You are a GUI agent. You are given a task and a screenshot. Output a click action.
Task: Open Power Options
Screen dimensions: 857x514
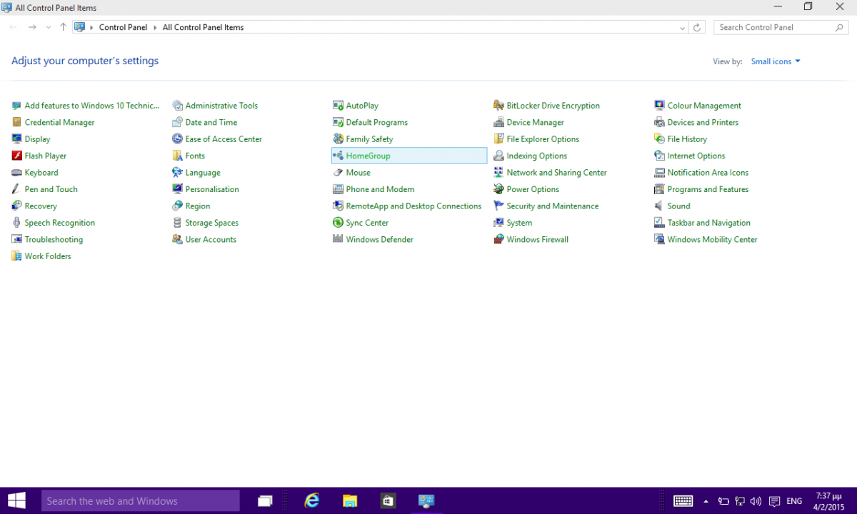[x=532, y=189]
